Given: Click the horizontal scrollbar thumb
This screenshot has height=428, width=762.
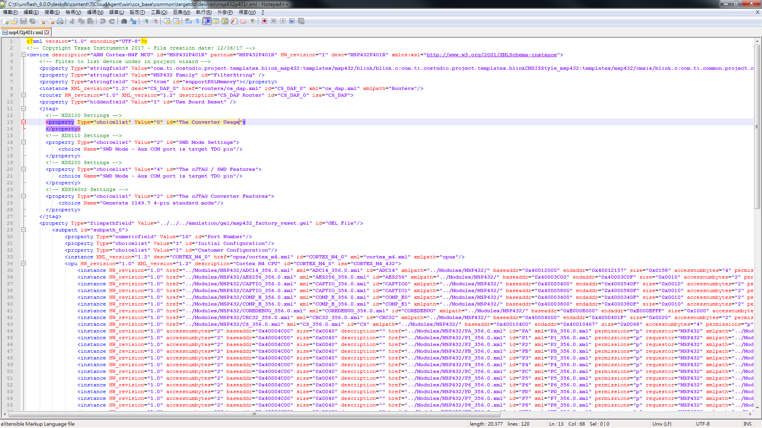Looking at the screenshot, I should click(254, 415).
